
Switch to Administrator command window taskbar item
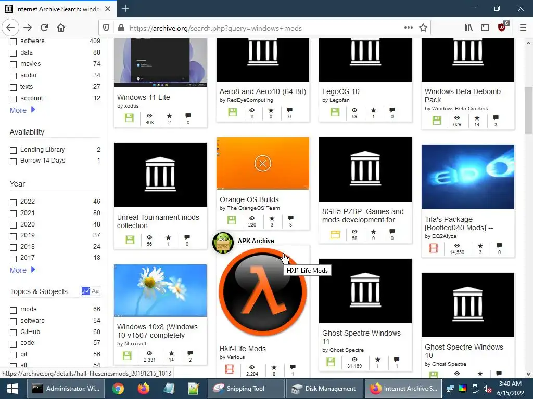pos(66,389)
